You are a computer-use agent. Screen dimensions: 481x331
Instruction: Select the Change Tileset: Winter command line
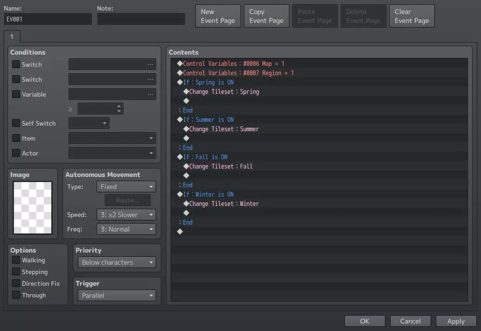point(224,204)
